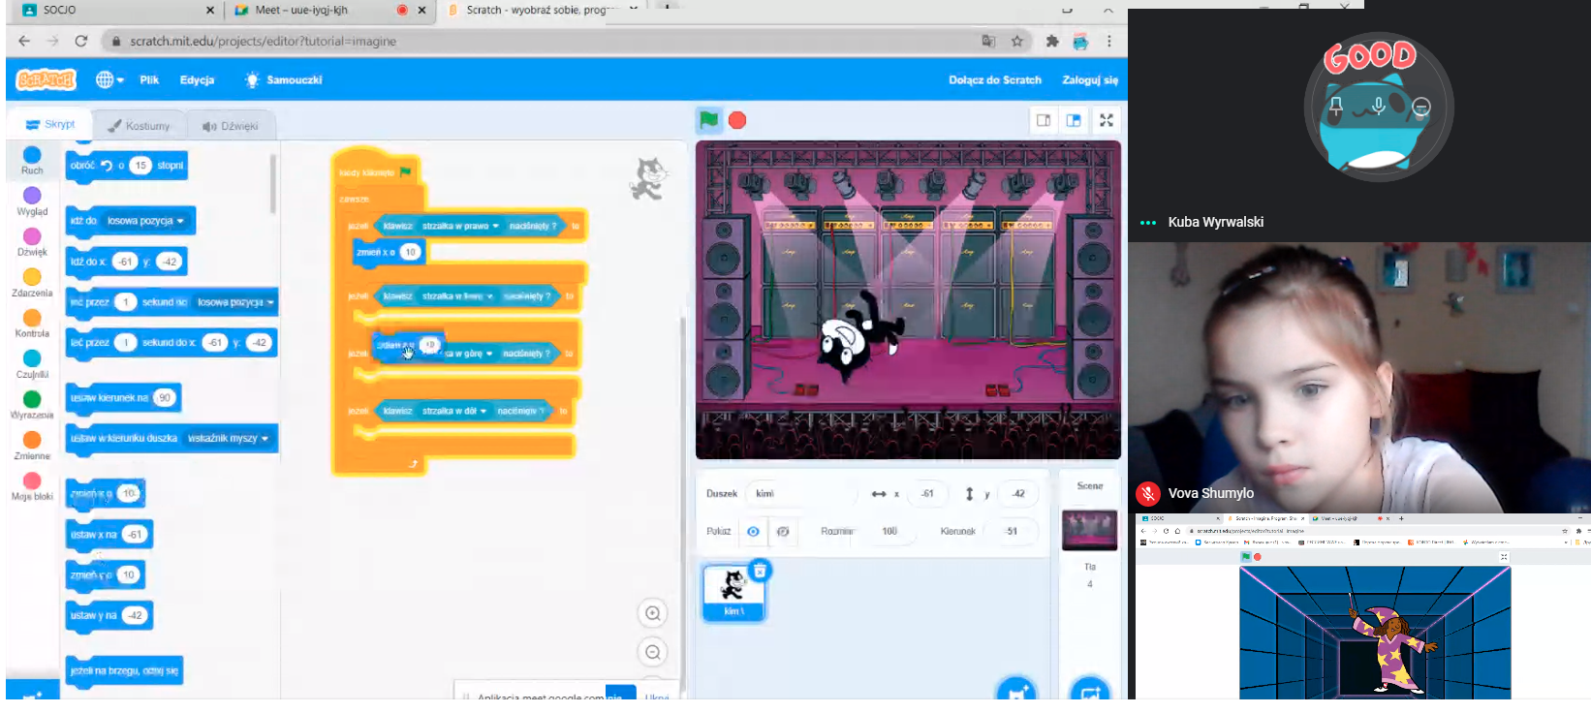Click the 'jeżeli na brzegu, odbij się' block
Image resolution: width=1591 pixels, height=713 pixels.
[x=124, y=670]
